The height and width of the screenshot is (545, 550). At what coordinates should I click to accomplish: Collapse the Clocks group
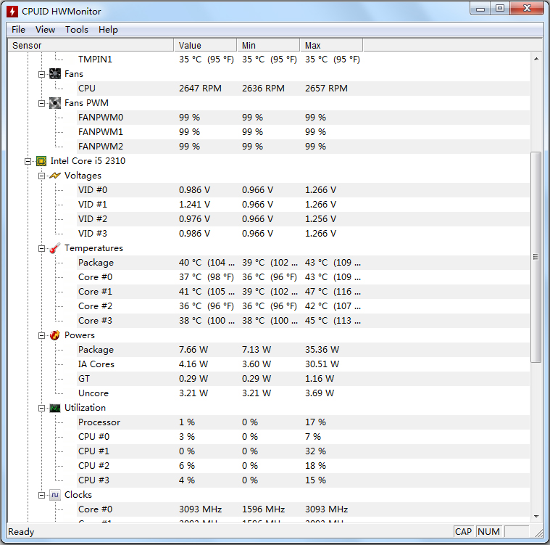42,495
